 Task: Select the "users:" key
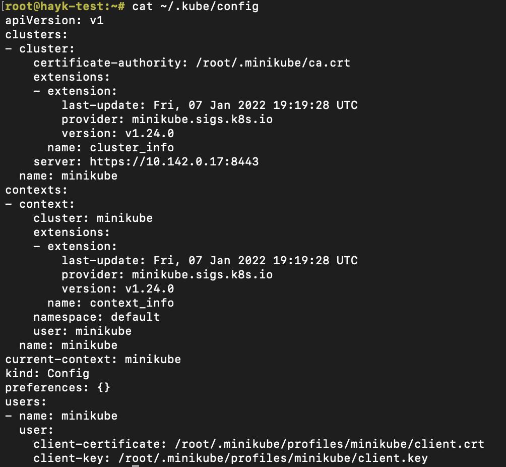tap(26, 402)
